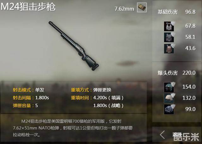
Task: Select the level 3 helmet icon
Action: pos(169,110)
